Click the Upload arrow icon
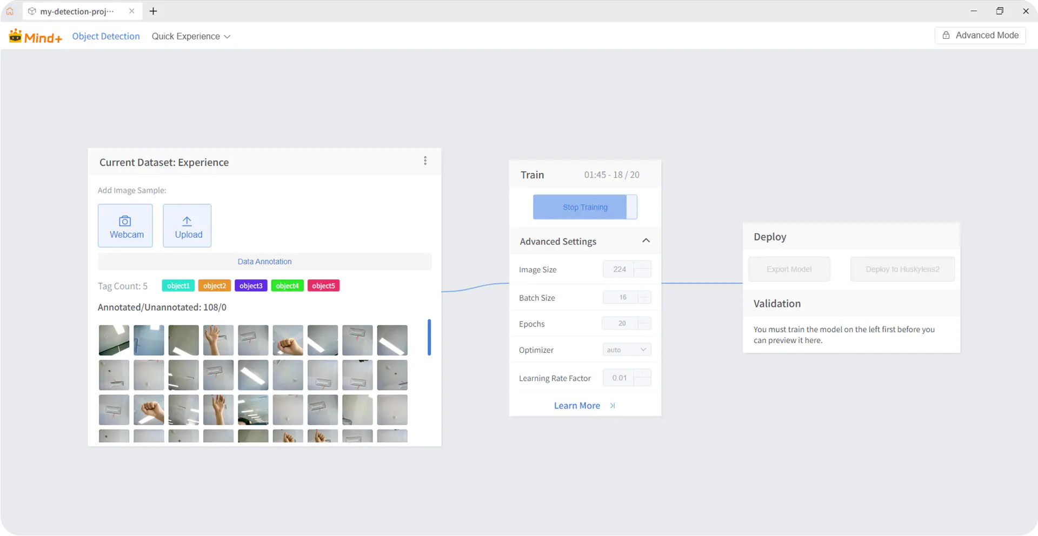The height and width of the screenshot is (536, 1038). [187, 222]
